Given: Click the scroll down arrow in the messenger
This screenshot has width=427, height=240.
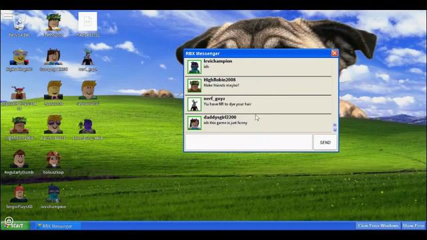Looking at the screenshot, I should [335, 129].
